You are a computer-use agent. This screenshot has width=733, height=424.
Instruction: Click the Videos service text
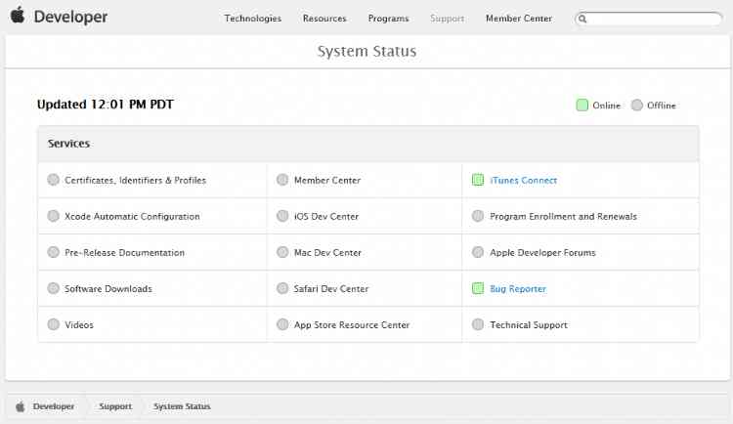(79, 325)
